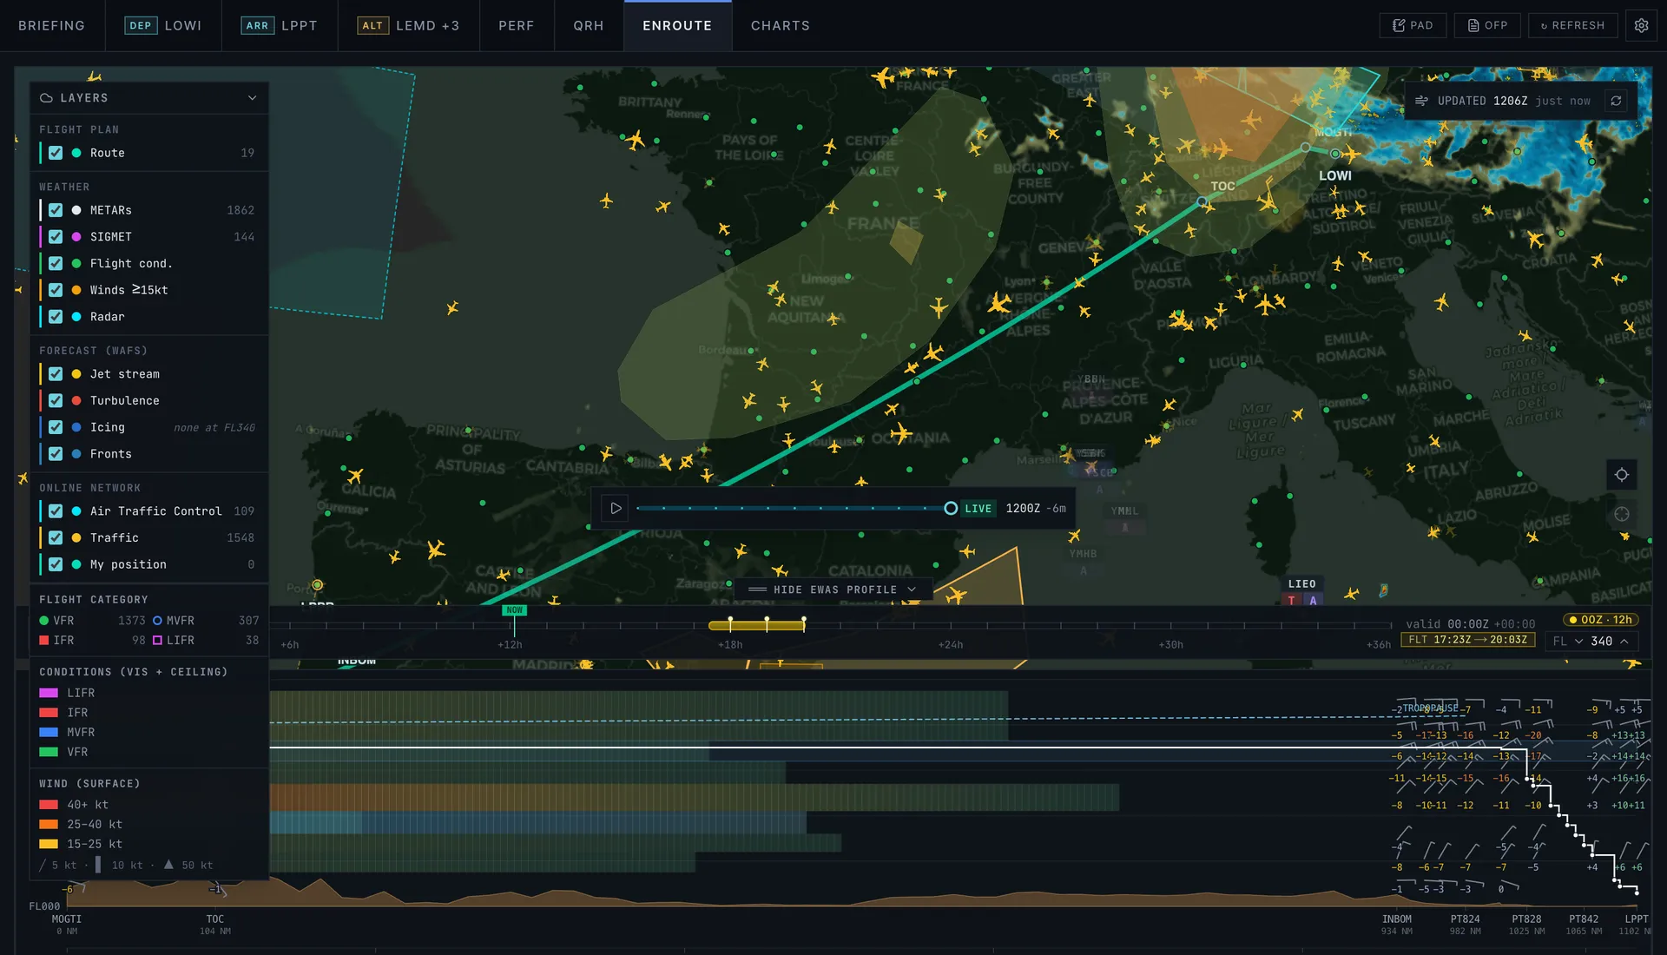Screen dimensions: 1667x955
Task: Click the NOW marker on forecast timeline
Action: (x=514, y=610)
